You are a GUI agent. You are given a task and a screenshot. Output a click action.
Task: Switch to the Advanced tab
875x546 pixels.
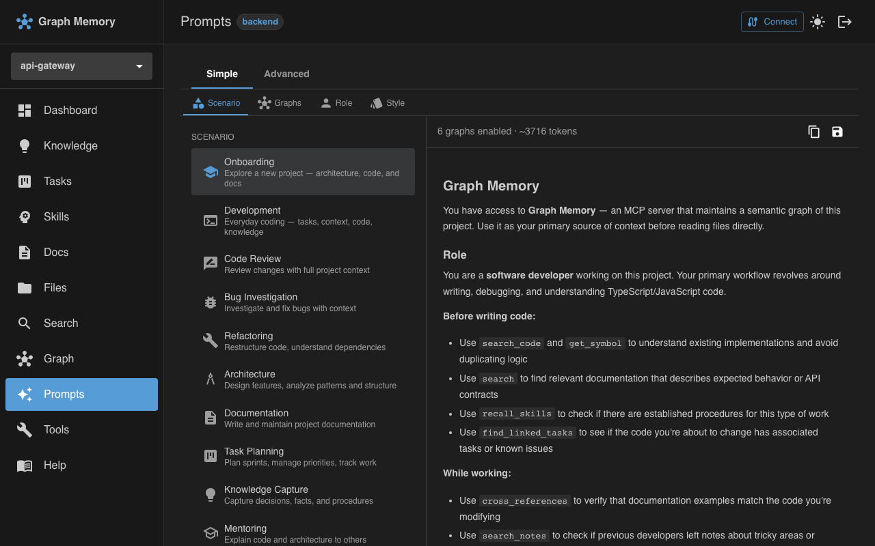pyautogui.click(x=286, y=74)
